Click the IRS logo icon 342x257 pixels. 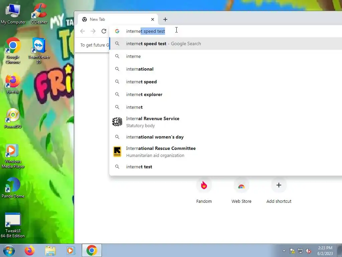[x=117, y=122]
